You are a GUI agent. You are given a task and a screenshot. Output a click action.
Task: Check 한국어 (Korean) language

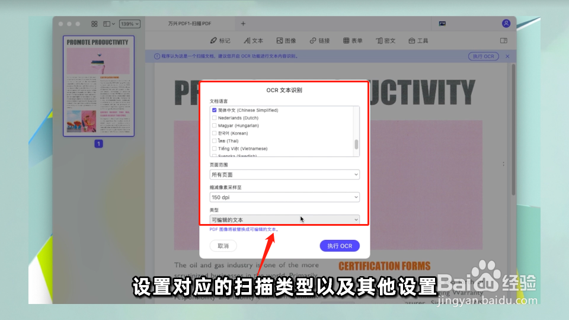(x=214, y=133)
